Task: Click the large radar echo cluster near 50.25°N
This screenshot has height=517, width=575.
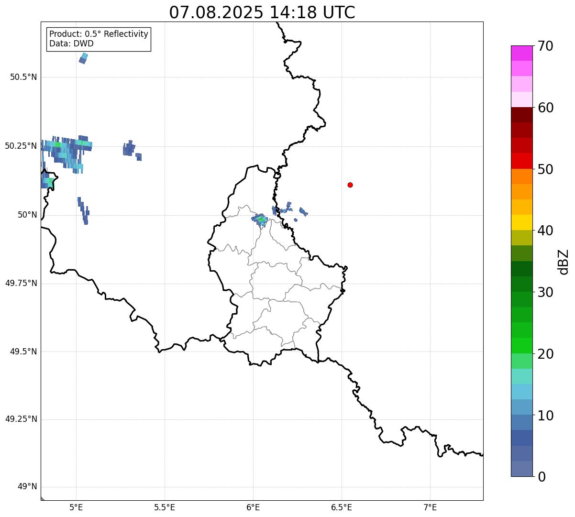Action: coord(66,153)
